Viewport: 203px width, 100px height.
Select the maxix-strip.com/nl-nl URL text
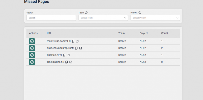click(59, 41)
